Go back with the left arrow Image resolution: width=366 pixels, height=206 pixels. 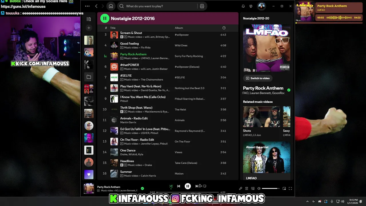click(96, 6)
